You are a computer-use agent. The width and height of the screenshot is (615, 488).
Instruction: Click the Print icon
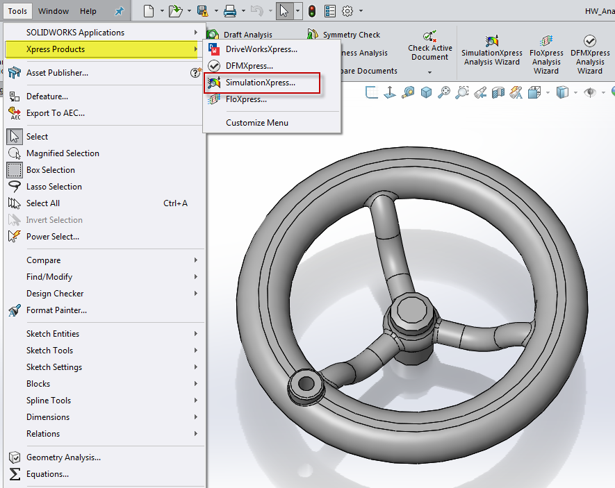(230, 11)
